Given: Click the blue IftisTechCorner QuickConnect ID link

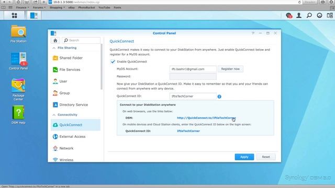Looking at the screenshot, I should tap(188, 131).
